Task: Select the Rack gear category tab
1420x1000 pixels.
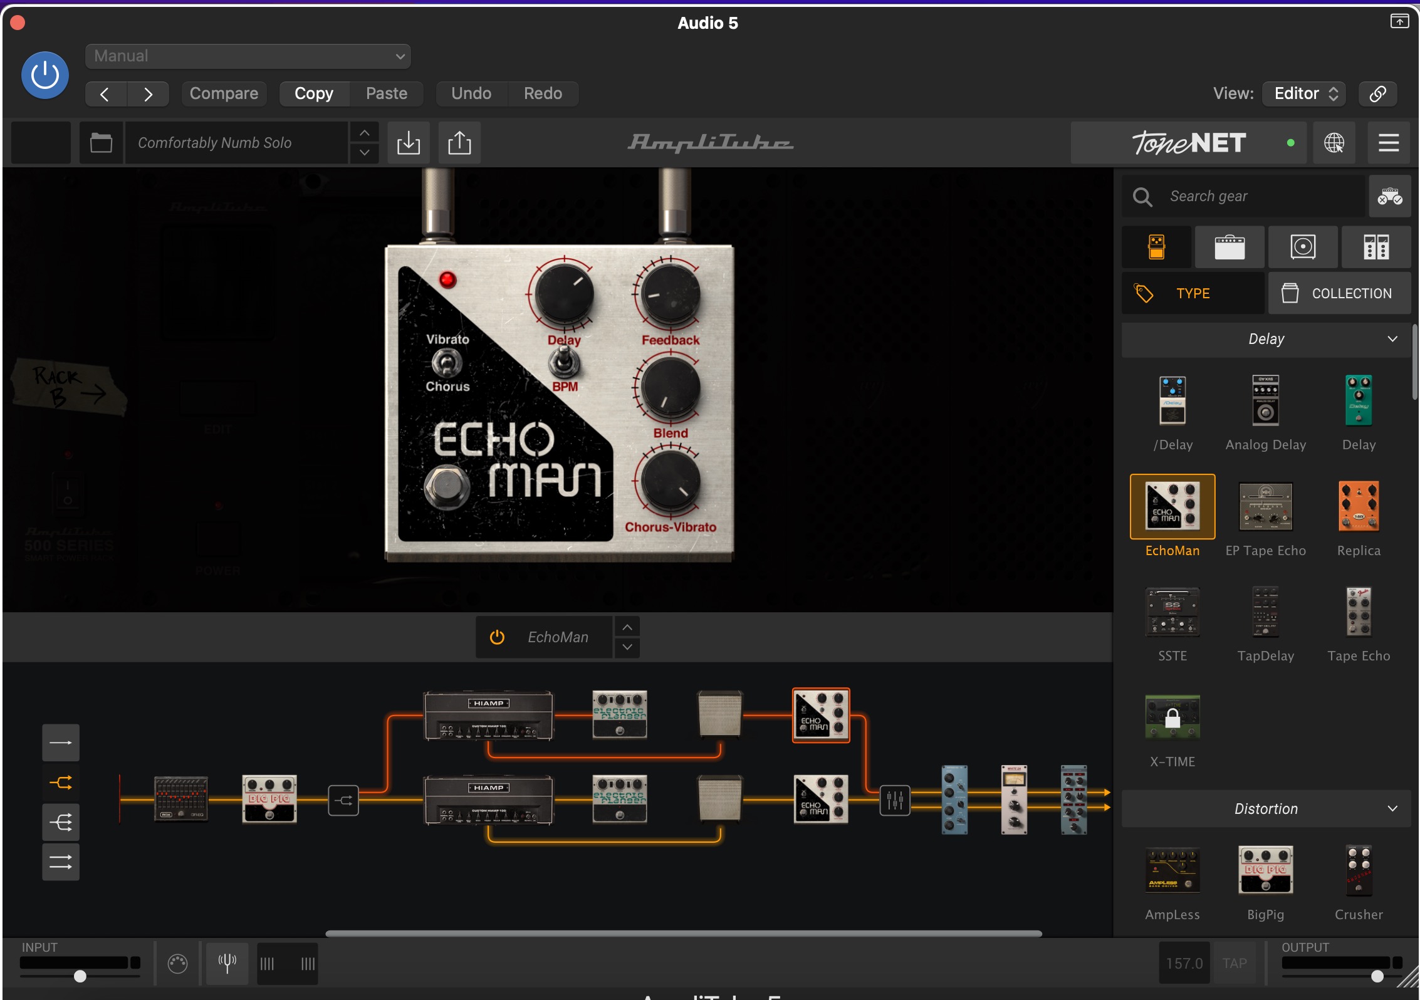Action: (1376, 247)
